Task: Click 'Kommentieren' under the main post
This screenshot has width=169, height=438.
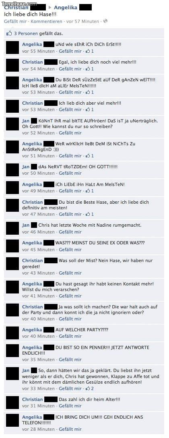Action: click(47, 21)
